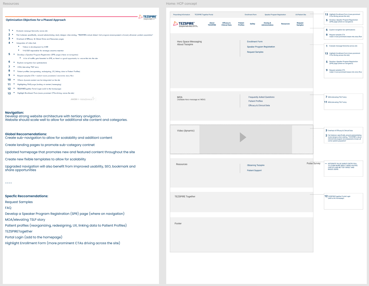The height and width of the screenshot is (286, 369).
Task: Click the video play triangle icon
Action: coord(243,137)
